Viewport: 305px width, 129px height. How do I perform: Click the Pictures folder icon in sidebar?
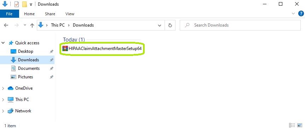(x=13, y=77)
